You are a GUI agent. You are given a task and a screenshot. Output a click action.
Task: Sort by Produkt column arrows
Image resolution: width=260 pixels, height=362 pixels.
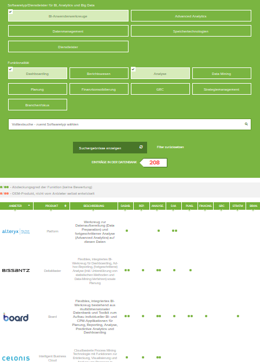(65, 206)
